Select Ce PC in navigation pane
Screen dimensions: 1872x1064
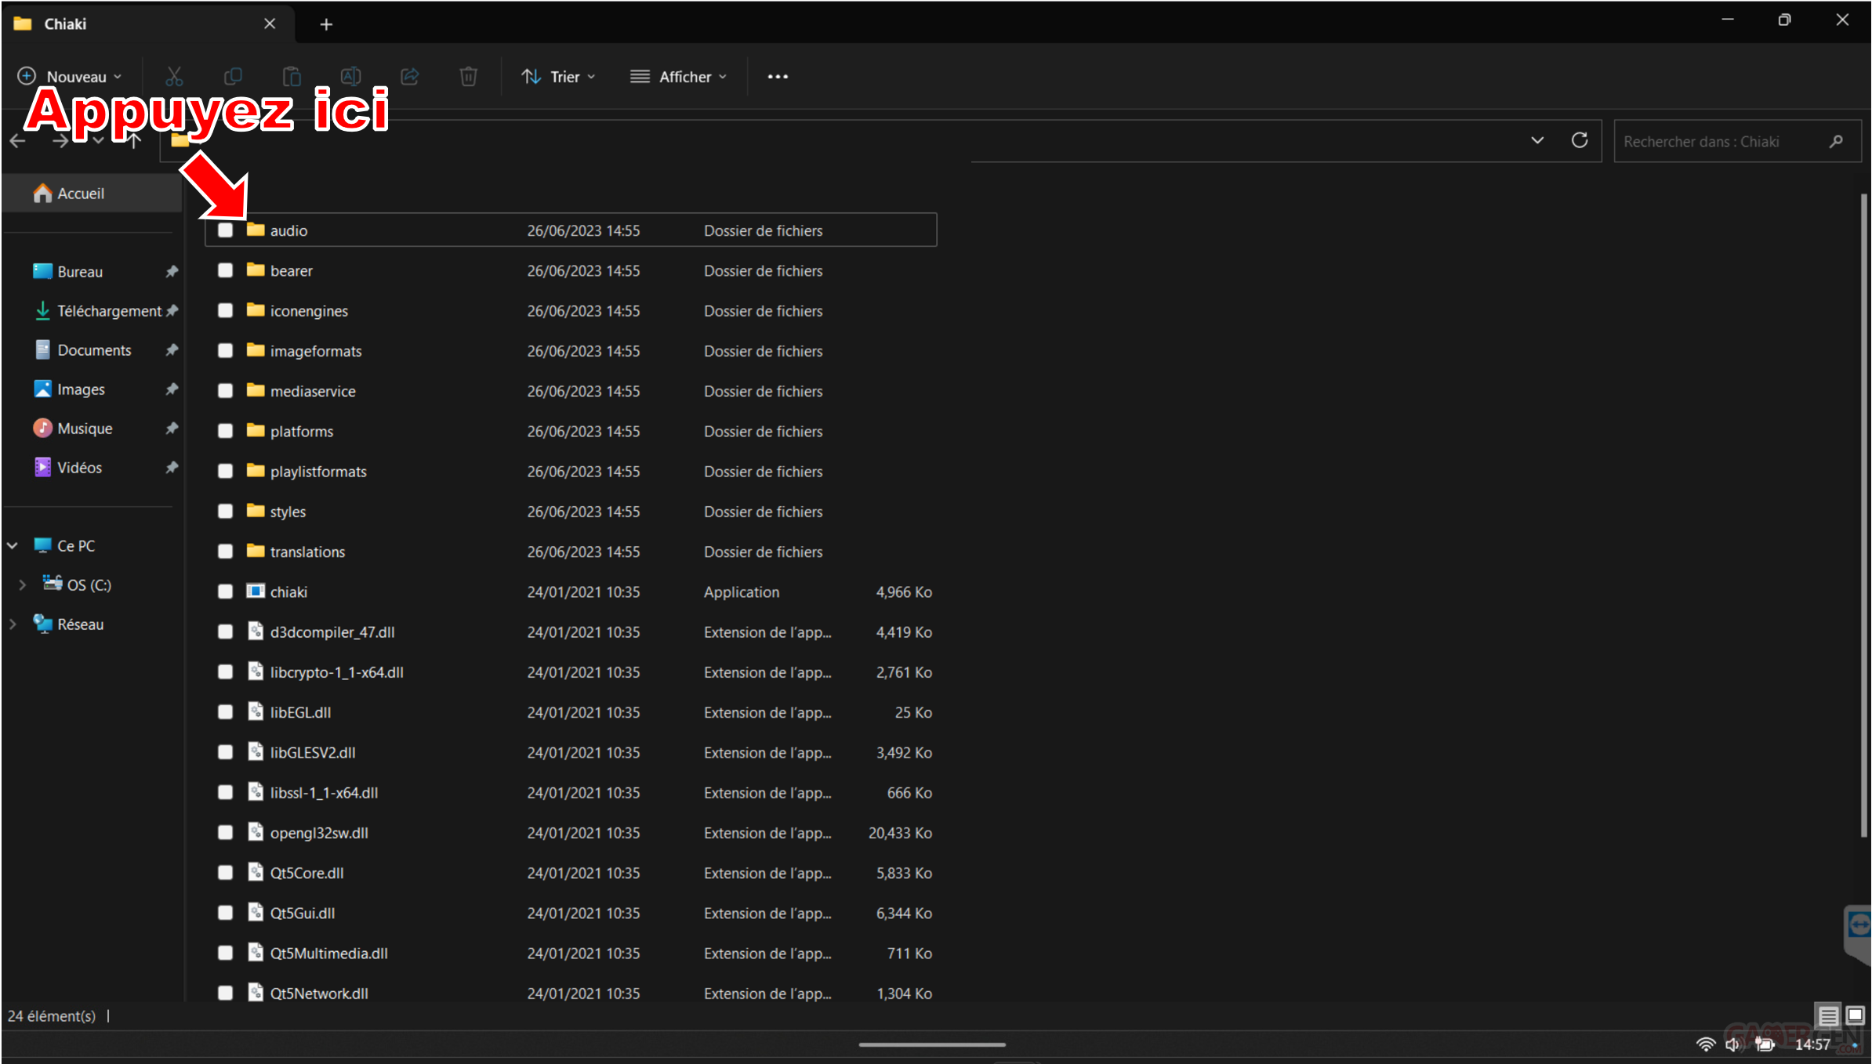(76, 545)
